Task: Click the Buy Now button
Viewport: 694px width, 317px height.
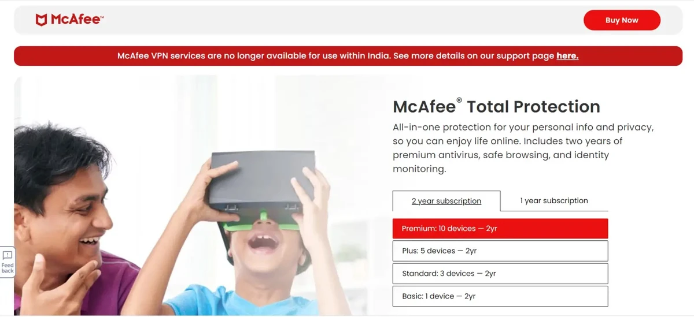Action: (622, 20)
